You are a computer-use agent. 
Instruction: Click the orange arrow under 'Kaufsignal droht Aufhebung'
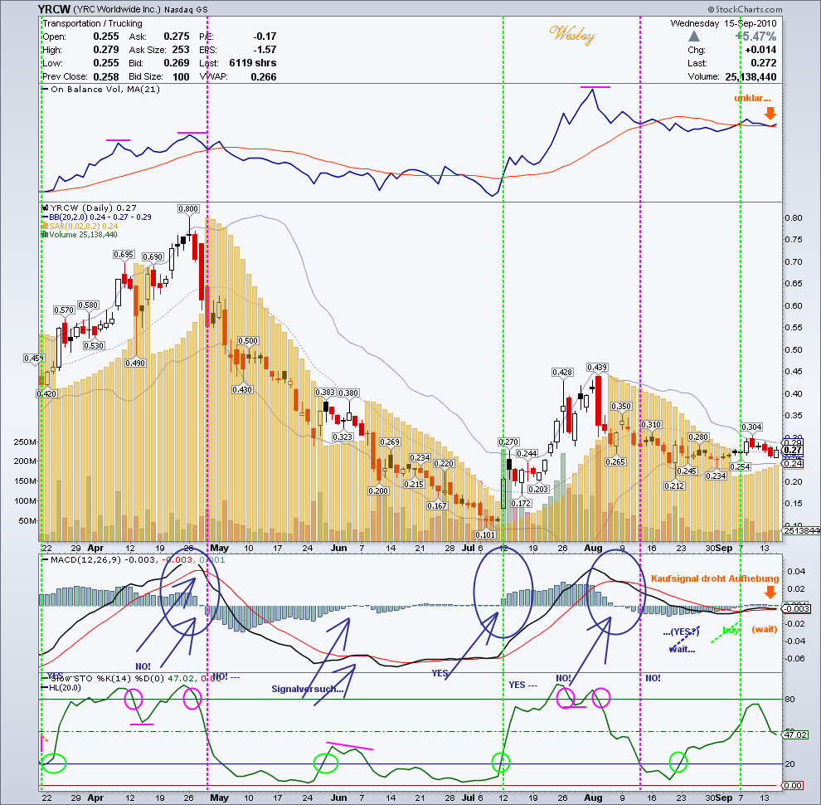(x=770, y=593)
